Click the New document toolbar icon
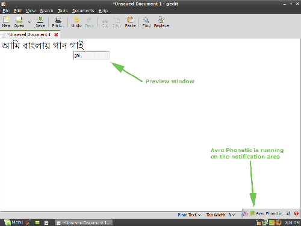This screenshot has width=301, height=226. click(x=6, y=22)
